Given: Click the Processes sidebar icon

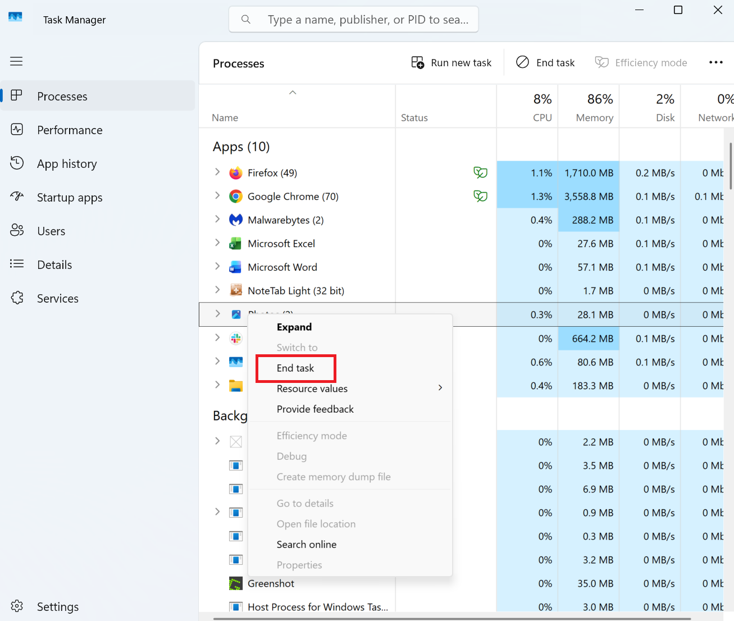Looking at the screenshot, I should coord(17,95).
